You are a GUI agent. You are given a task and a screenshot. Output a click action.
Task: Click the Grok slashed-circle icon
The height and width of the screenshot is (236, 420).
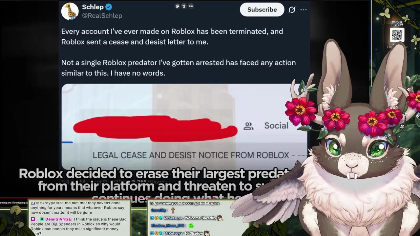(x=292, y=10)
